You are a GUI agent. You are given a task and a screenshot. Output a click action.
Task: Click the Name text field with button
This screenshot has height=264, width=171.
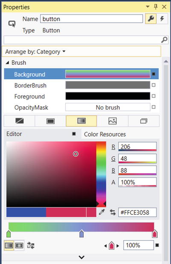coord(91,19)
